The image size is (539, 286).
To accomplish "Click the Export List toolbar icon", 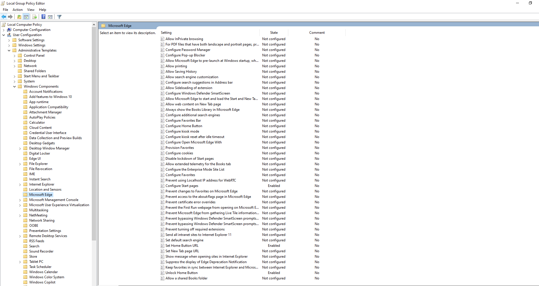I will [35, 17].
